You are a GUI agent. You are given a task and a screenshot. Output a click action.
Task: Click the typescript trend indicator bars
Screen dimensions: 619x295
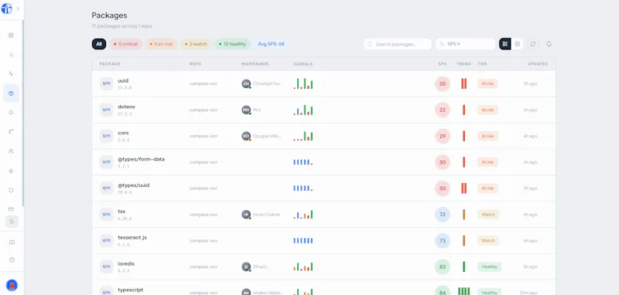click(x=463, y=291)
